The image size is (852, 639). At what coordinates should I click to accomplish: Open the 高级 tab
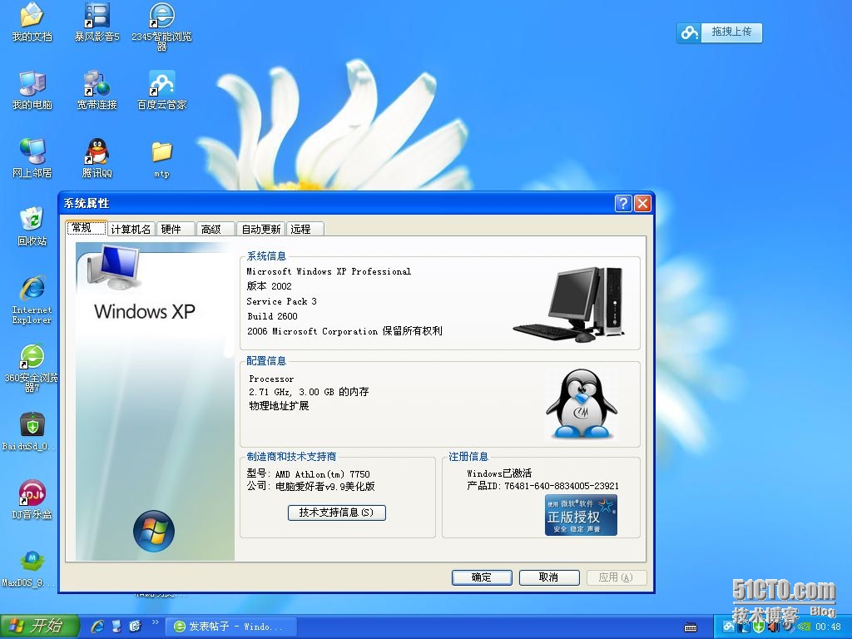pyautogui.click(x=215, y=230)
